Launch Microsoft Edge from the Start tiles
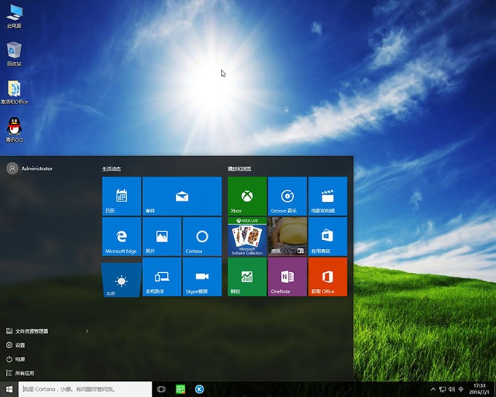 point(121,236)
